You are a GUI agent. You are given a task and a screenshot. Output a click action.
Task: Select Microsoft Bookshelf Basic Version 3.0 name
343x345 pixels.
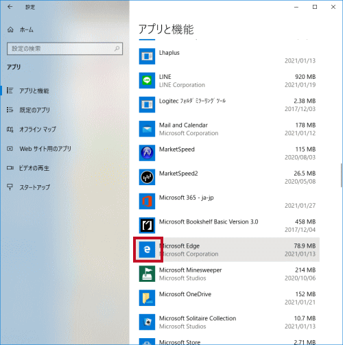point(209,222)
